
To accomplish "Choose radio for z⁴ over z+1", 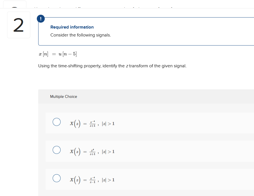I will (57, 150).
